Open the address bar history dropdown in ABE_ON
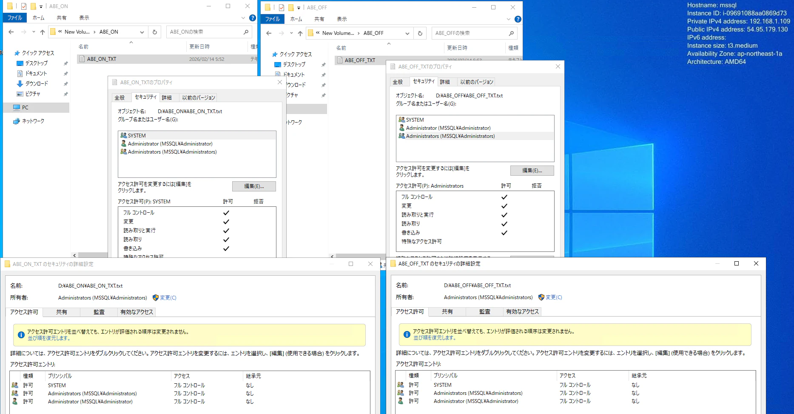The width and height of the screenshot is (794, 414). coord(142,32)
